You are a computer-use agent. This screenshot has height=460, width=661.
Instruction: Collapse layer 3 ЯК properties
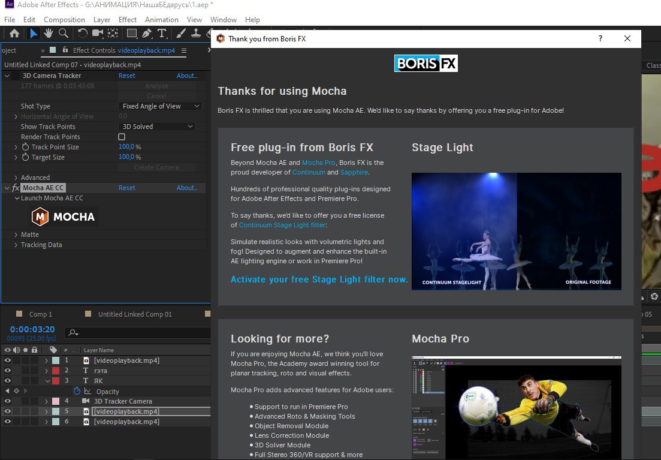(x=47, y=381)
